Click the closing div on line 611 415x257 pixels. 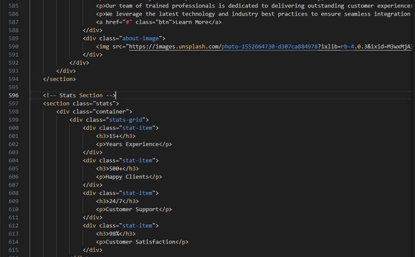(92, 218)
